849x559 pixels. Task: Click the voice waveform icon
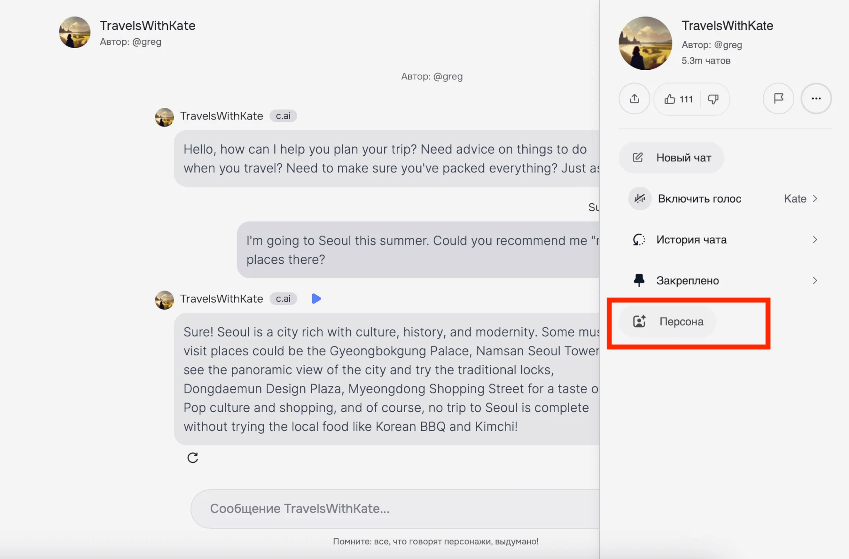pos(640,199)
